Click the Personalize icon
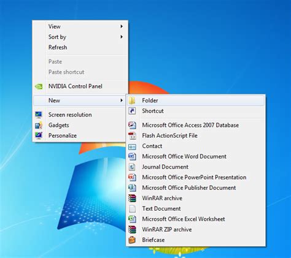 pos(39,135)
